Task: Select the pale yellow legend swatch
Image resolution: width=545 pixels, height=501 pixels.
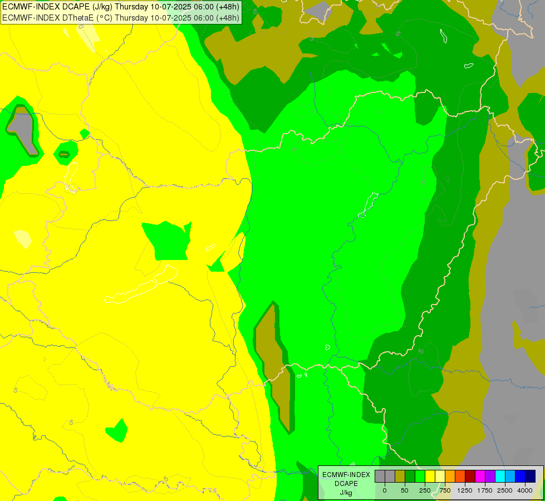Action: point(440,477)
